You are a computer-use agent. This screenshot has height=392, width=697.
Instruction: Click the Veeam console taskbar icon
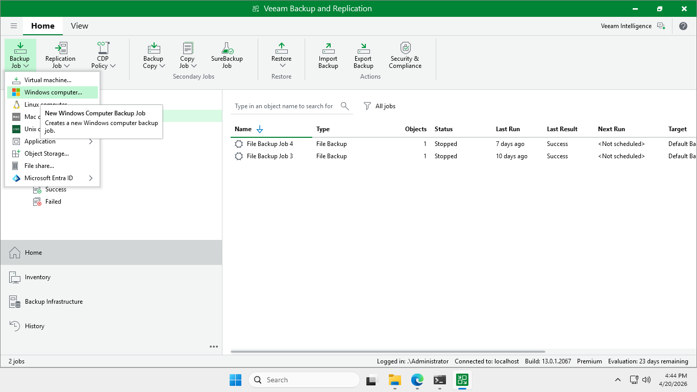462,380
